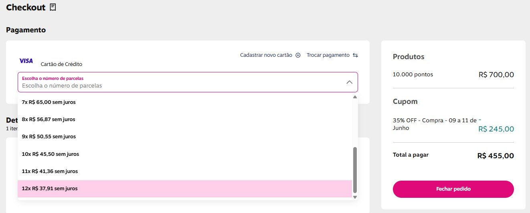This screenshot has height=213, width=530.
Task: Select 7x R$ 65,00 sem juros
Action: pyautogui.click(x=49, y=102)
